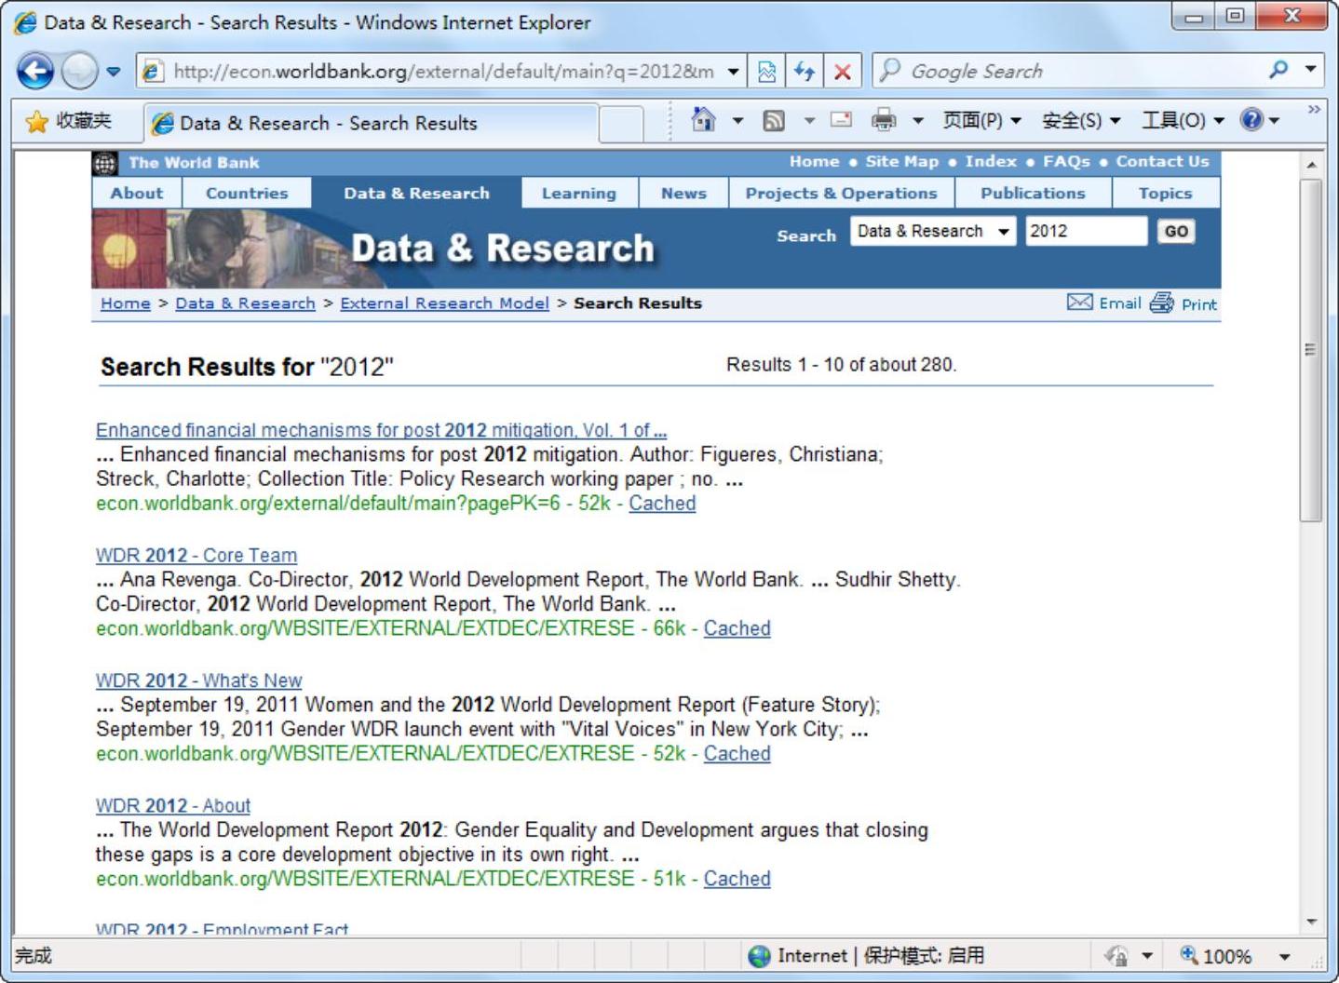Click the address bar URL field
This screenshot has height=983, width=1339.
click(x=444, y=71)
